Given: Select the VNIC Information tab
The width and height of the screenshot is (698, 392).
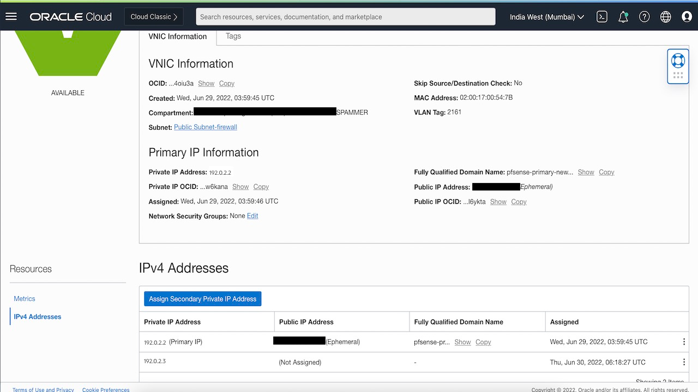Looking at the screenshot, I should coord(178,36).
